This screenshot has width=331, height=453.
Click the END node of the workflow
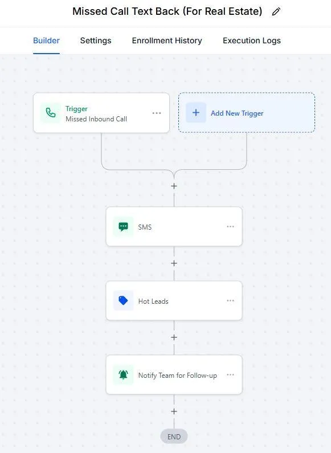174,436
